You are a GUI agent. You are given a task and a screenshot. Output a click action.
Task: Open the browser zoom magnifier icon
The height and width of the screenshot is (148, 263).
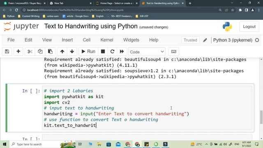pos(220,10)
